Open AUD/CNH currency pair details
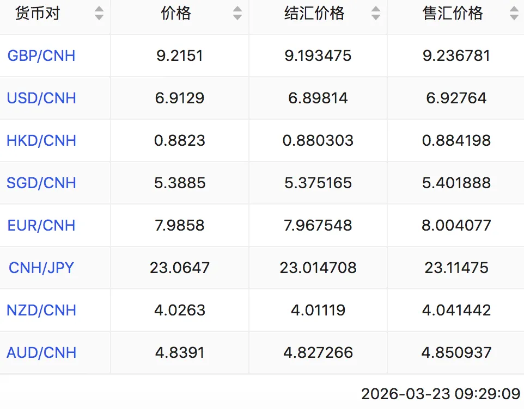524x409 pixels. [x=41, y=352]
